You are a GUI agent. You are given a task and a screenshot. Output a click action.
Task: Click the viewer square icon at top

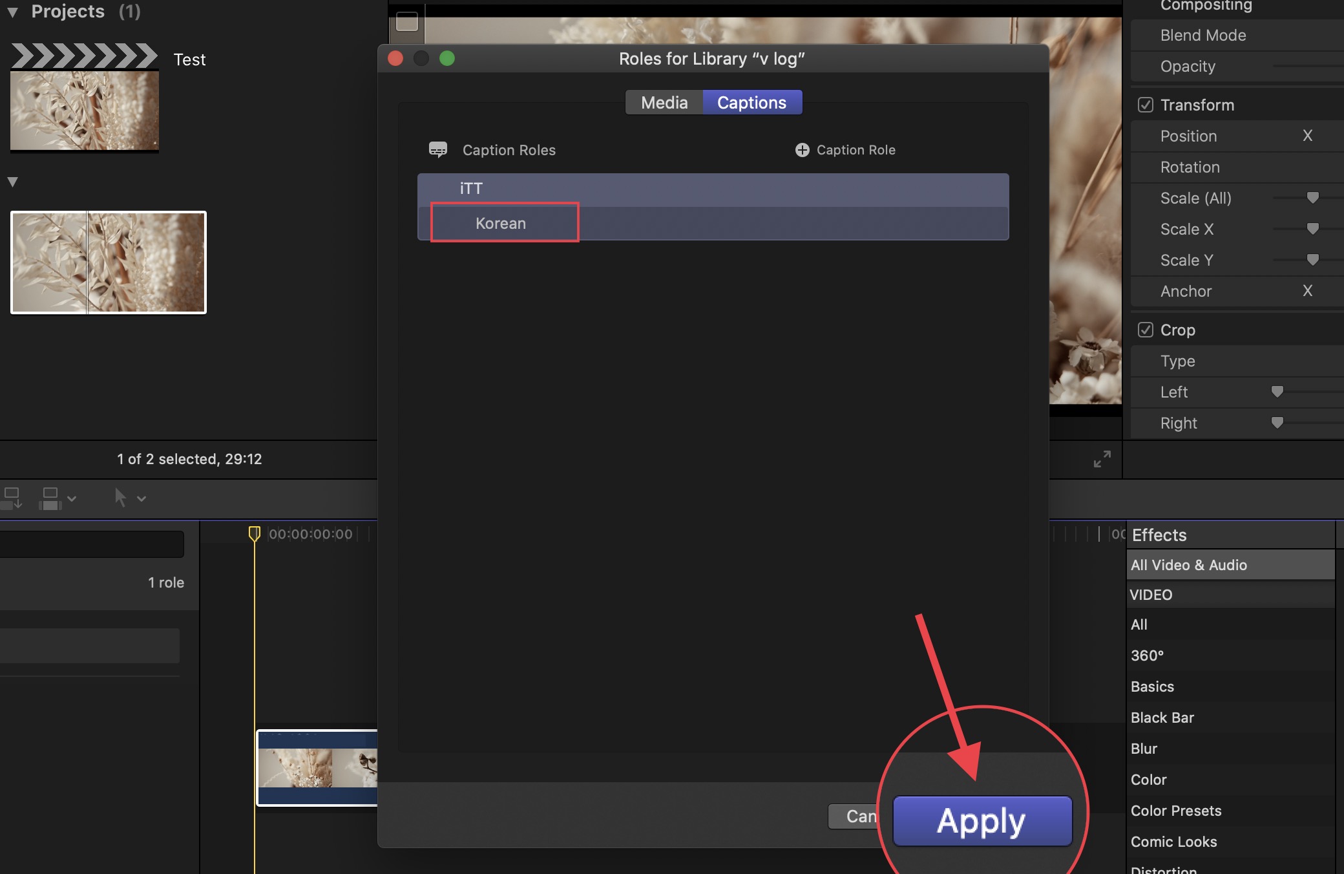tap(407, 22)
